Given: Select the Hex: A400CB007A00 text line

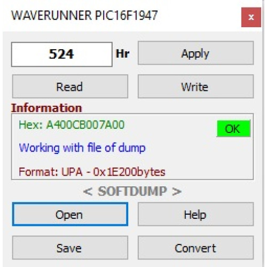Looking at the screenshot, I should pyautogui.click(x=72, y=124).
